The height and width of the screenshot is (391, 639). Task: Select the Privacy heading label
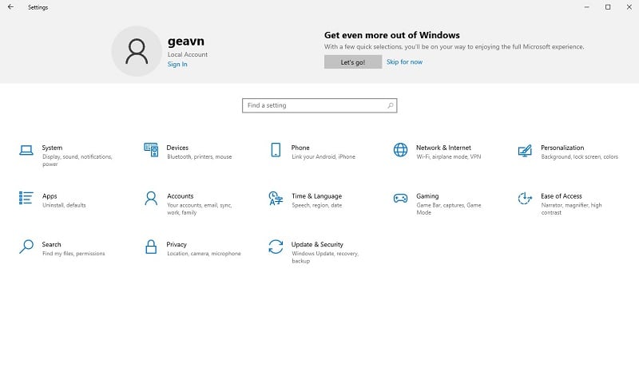tap(177, 244)
